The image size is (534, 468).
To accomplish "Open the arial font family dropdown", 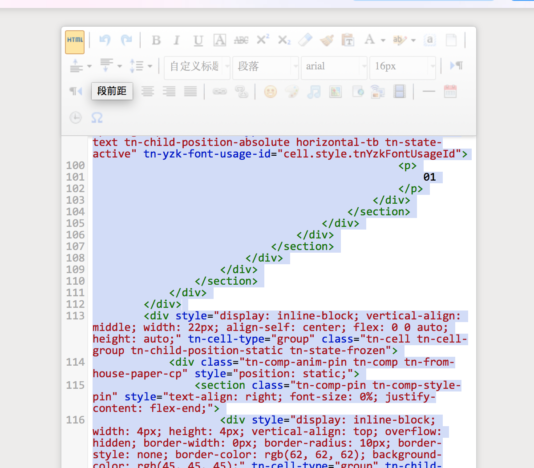I will pyautogui.click(x=335, y=67).
